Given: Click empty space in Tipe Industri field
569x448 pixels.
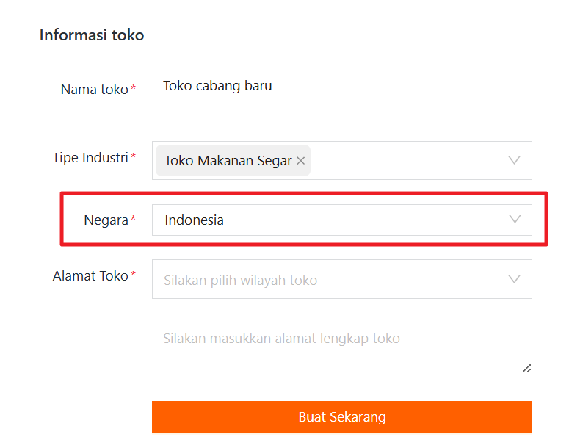Looking at the screenshot, I should point(404,160).
